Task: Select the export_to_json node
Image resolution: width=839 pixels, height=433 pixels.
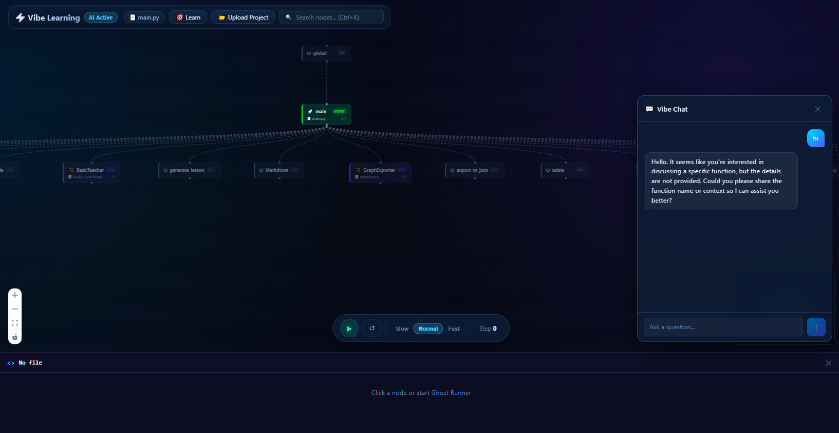Action: point(475,170)
